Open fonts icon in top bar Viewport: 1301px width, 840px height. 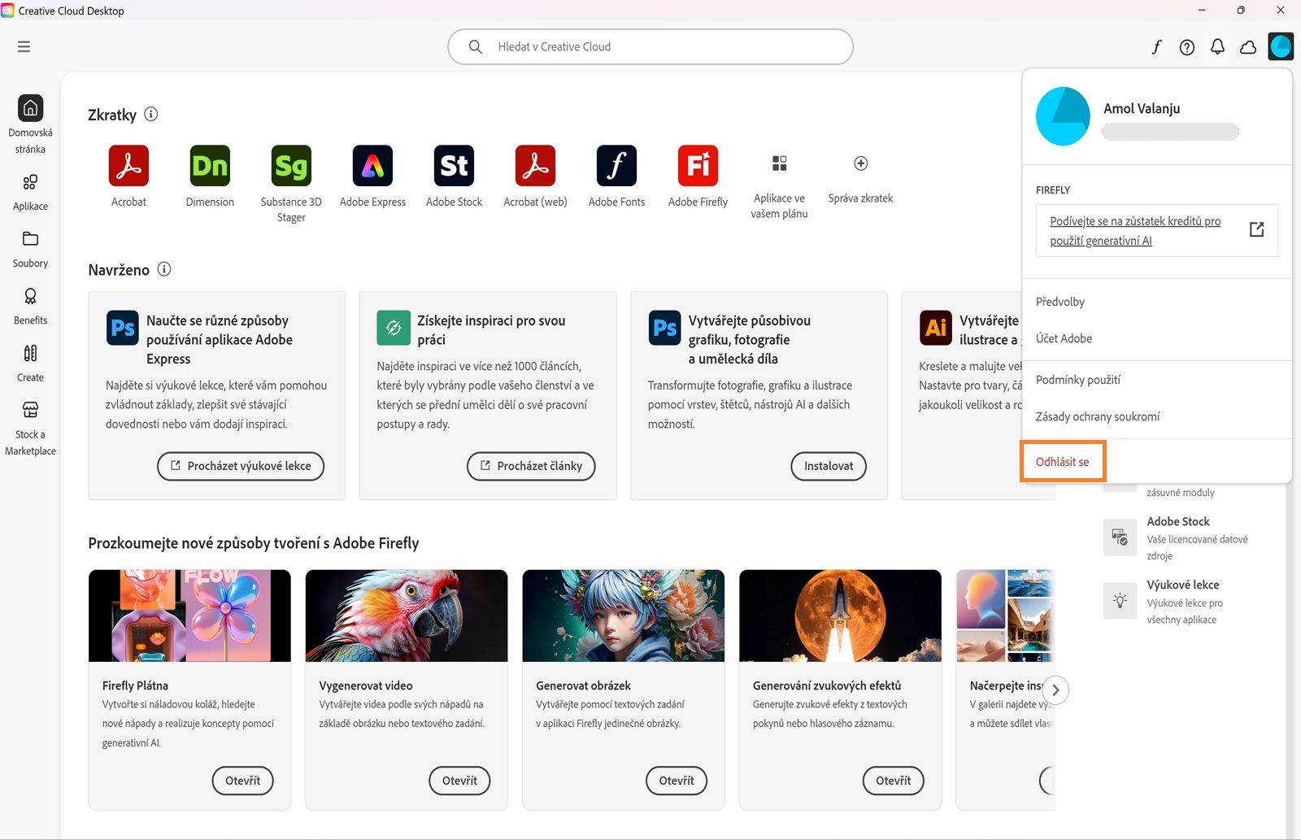[x=1156, y=47]
